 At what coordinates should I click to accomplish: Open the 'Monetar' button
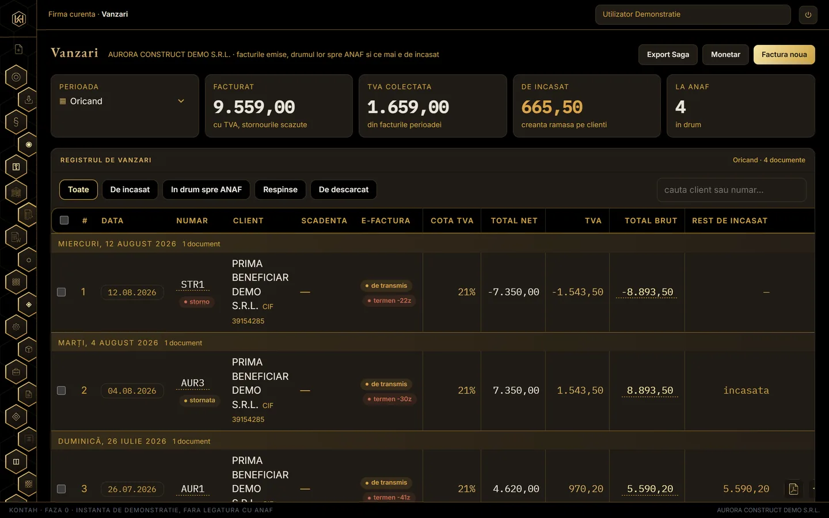click(x=725, y=55)
